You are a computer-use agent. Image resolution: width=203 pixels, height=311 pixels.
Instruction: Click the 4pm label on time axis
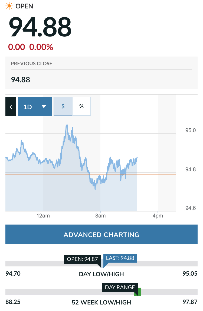[x=158, y=216]
